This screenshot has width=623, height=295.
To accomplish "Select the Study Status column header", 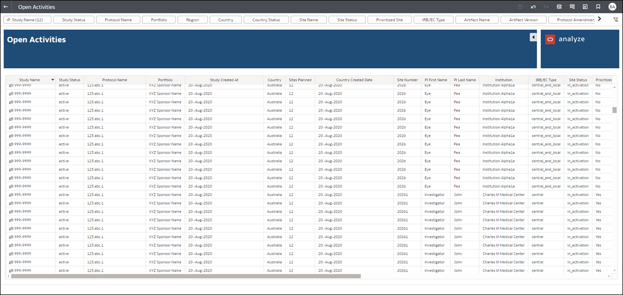I will [x=69, y=80].
